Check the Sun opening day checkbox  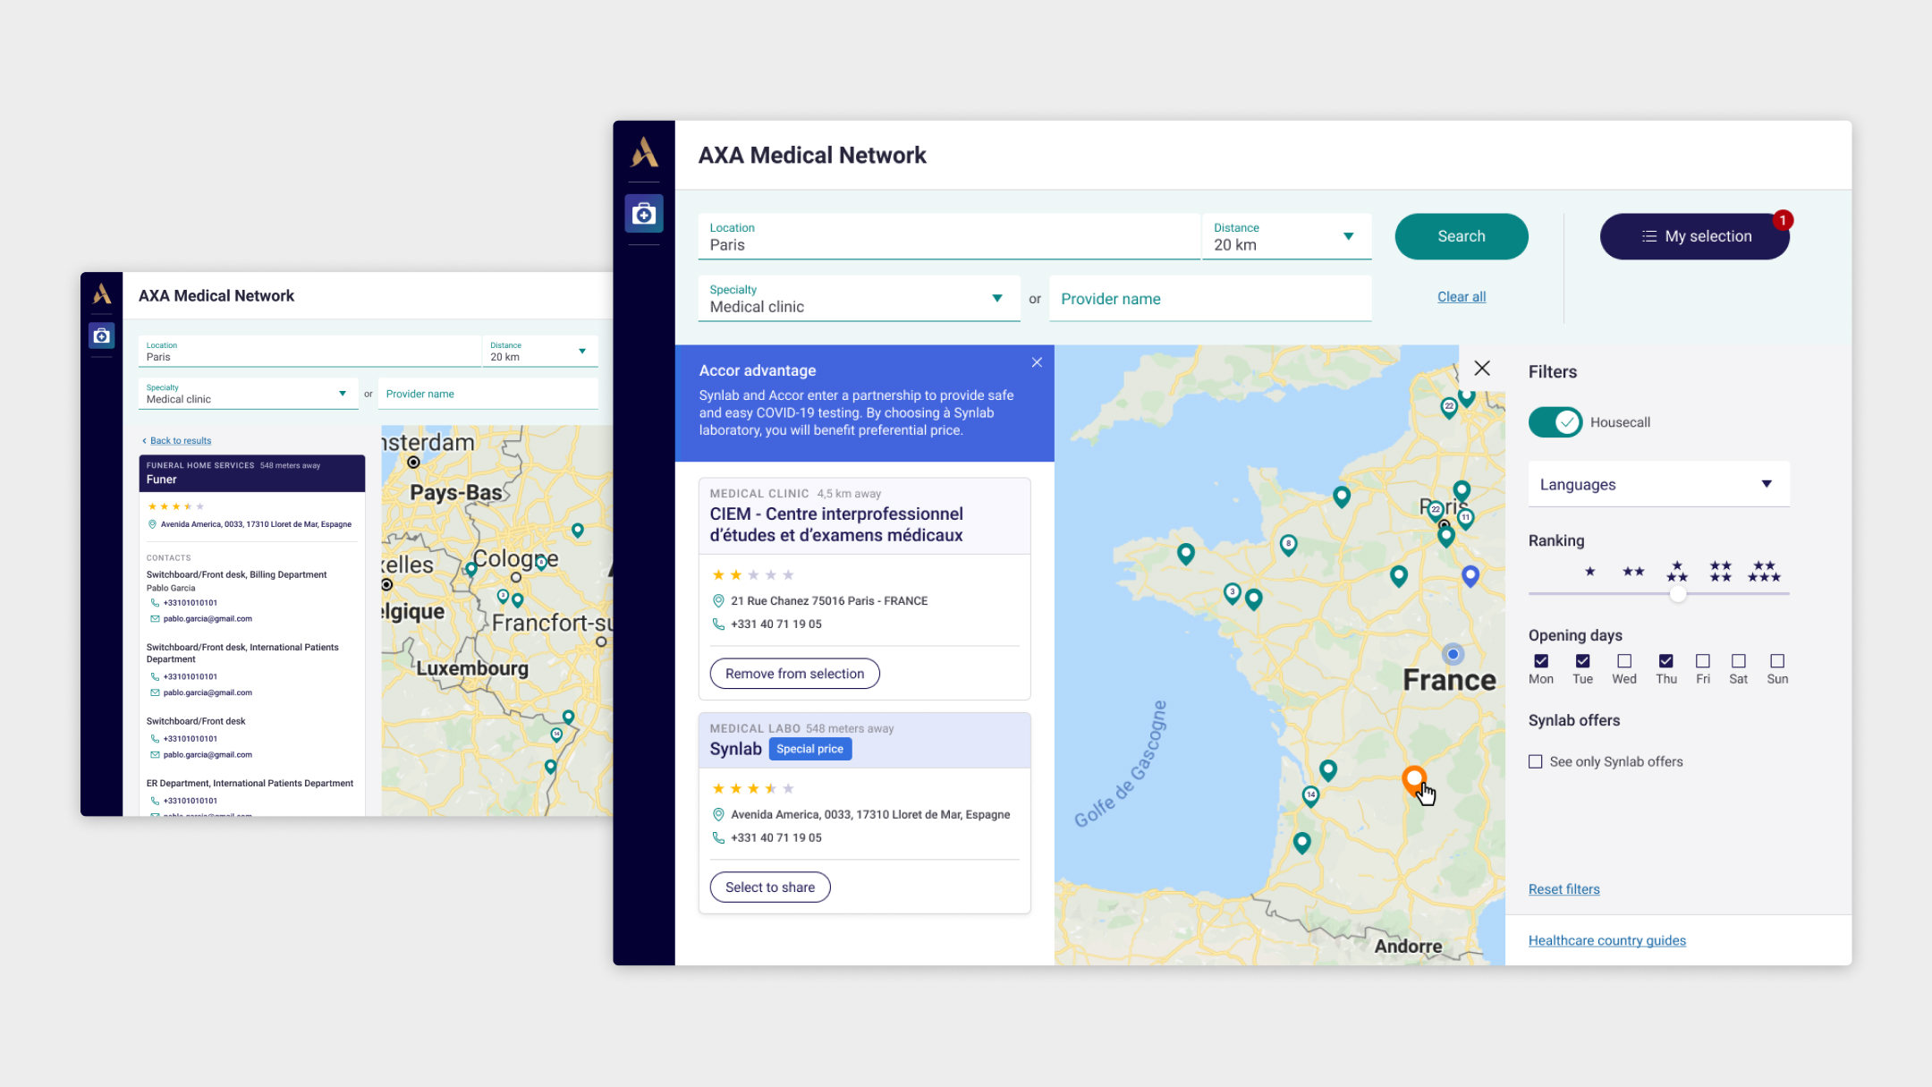[x=1777, y=661]
